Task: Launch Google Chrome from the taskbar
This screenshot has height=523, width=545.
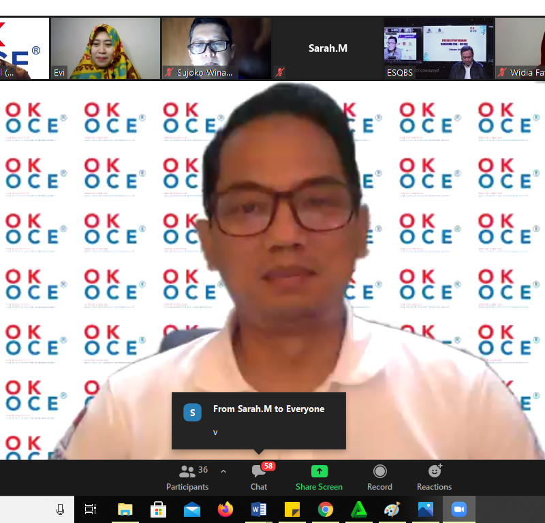Action: click(326, 509)
